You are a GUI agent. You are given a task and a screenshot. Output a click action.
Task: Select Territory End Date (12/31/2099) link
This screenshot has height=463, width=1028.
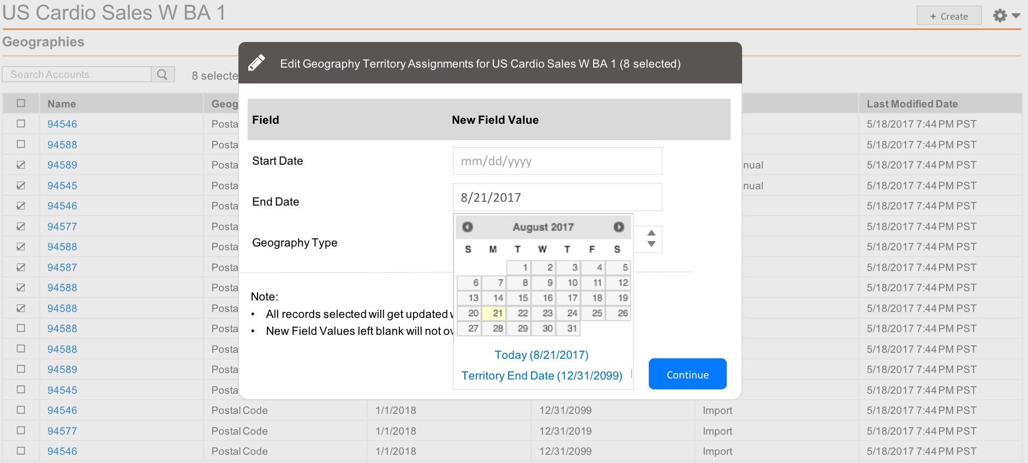pyautogui.click(x=541, y=376)
